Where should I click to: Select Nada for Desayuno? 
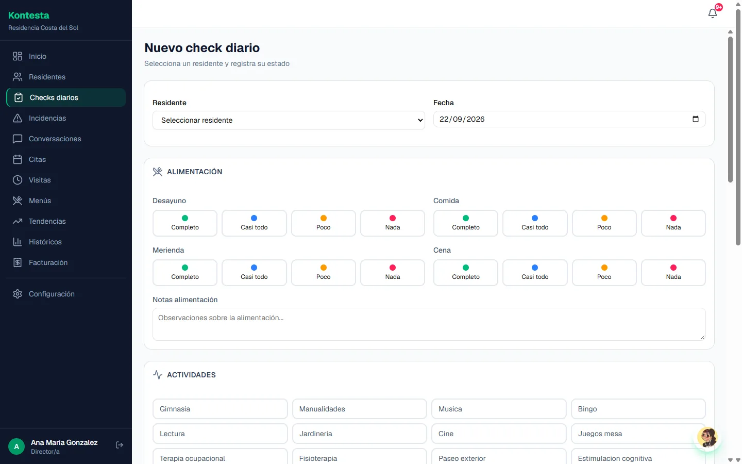[393, 223]
